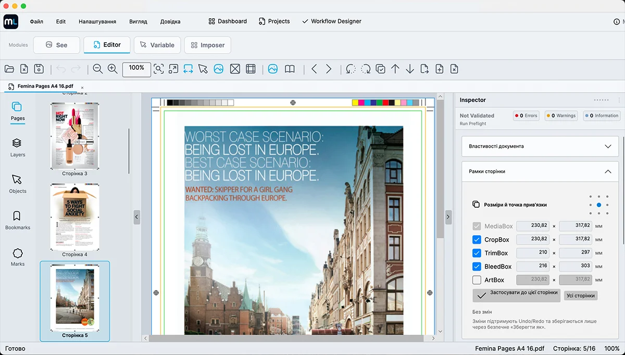This screenshot has height=355, width=625.
Task: Close the Femina Pages A4 16.pdf tab
Action: [x=82, y=87]
